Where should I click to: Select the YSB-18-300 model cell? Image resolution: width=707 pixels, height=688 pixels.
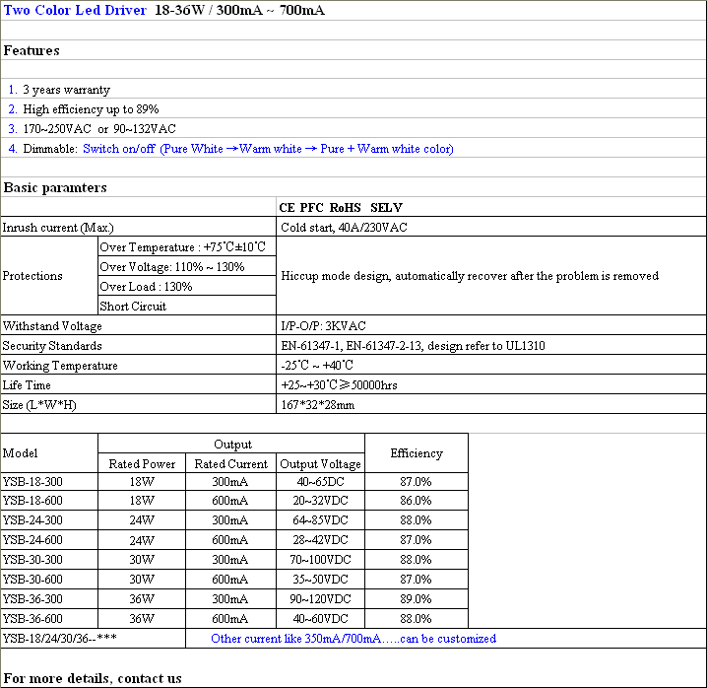pos(34,482)
